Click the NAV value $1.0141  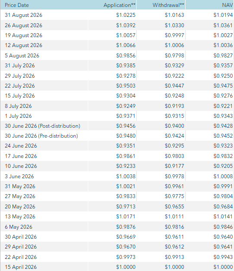[223, 216]
